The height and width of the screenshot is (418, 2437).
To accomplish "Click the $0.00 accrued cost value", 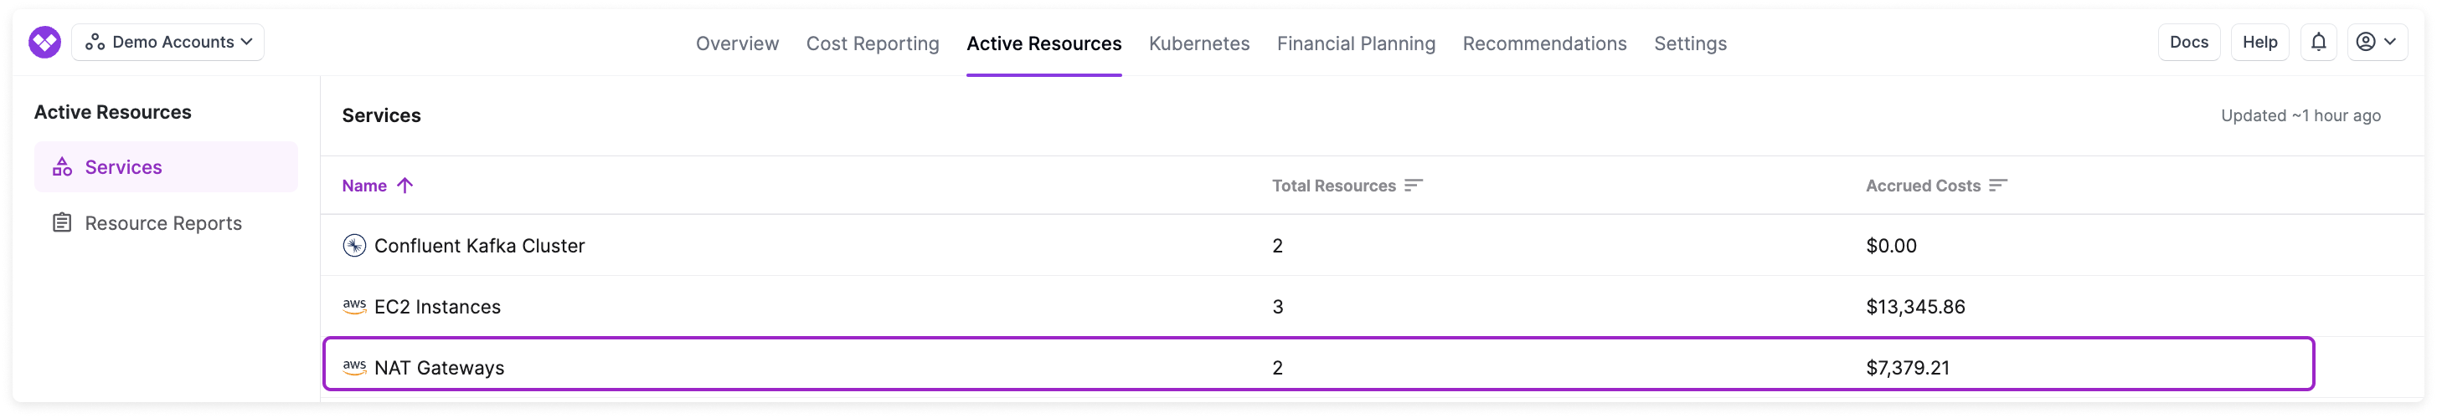I will click(x=1891, y=245).
